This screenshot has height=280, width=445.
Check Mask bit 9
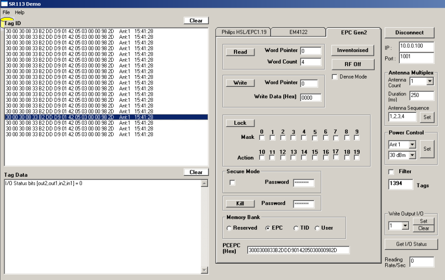(x=357, y=138)
